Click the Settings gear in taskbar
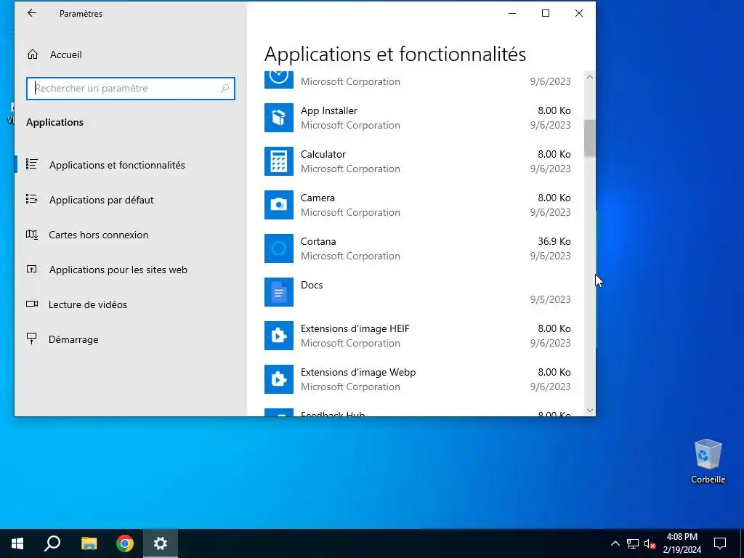Image resolution: width=744 pixels, height=558 pixels. coord(161,543)
